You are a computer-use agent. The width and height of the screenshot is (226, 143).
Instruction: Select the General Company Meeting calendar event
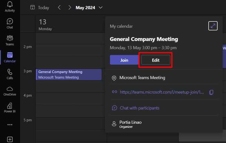69,75
